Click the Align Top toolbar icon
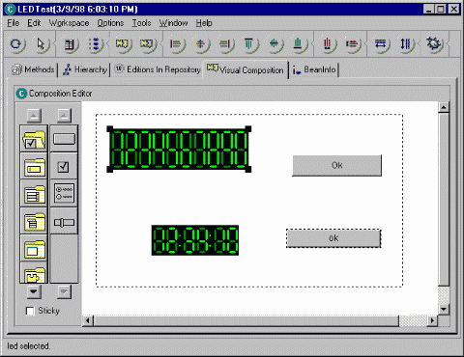 coord(248,44)
